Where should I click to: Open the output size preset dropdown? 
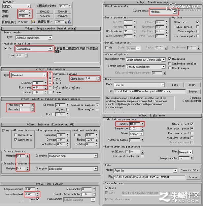29,6
